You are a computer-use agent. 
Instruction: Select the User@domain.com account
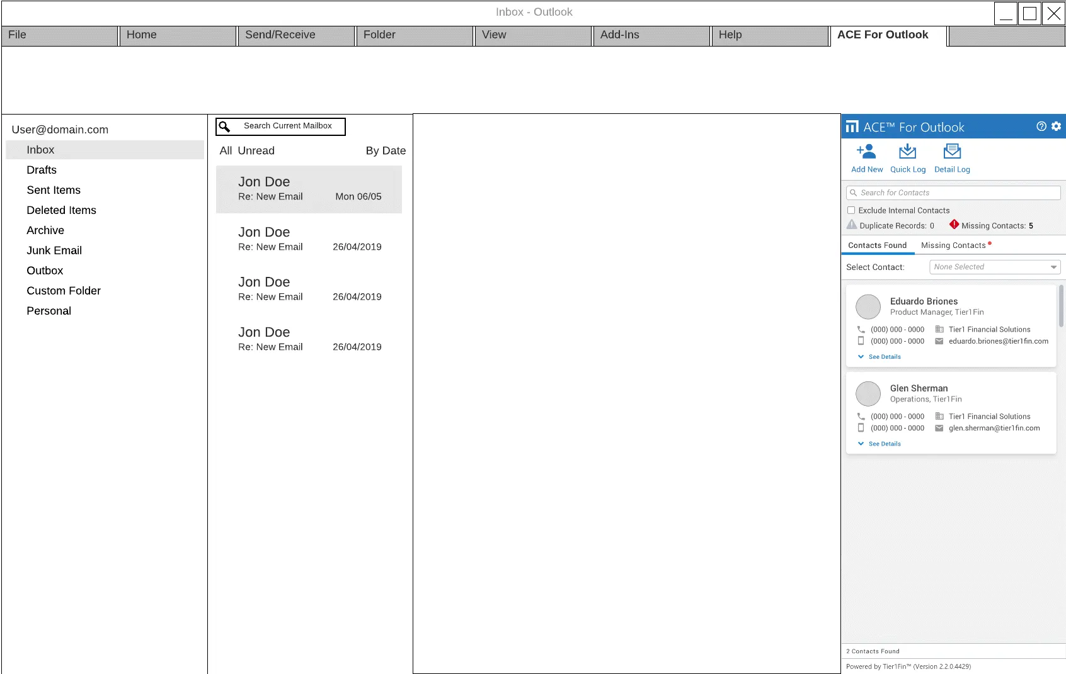tap(60, 130)
